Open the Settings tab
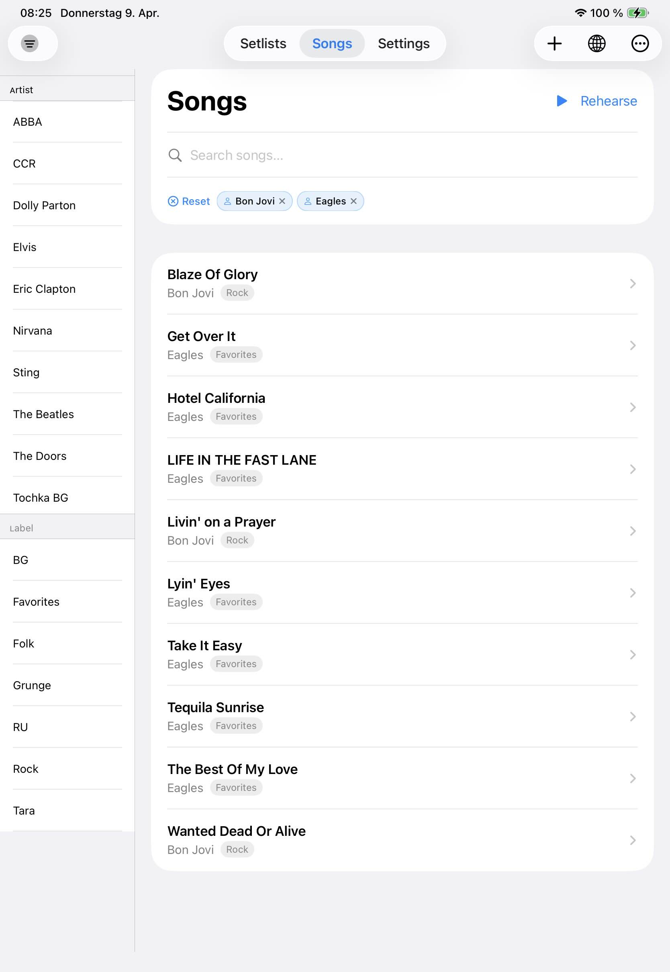The height and width of the screenshot is (972, 670). (403, 43)
